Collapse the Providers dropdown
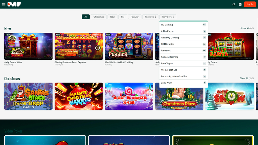Screen dimensions: 258x145 [x=168, y=17]
